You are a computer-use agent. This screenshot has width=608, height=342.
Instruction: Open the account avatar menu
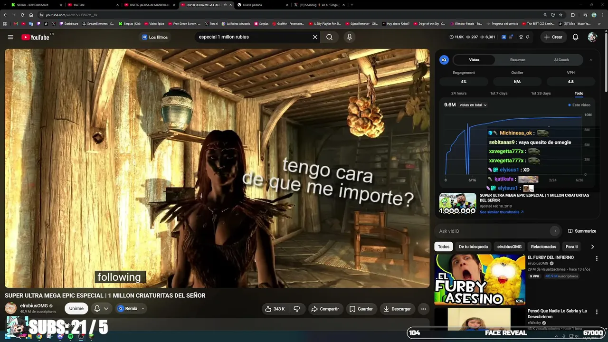[592, 37]
